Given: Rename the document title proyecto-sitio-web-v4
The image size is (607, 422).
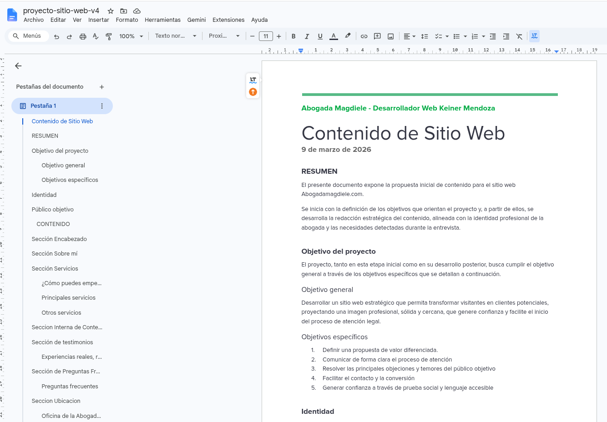Looking at the screenshot, I should tap(61, 10).
